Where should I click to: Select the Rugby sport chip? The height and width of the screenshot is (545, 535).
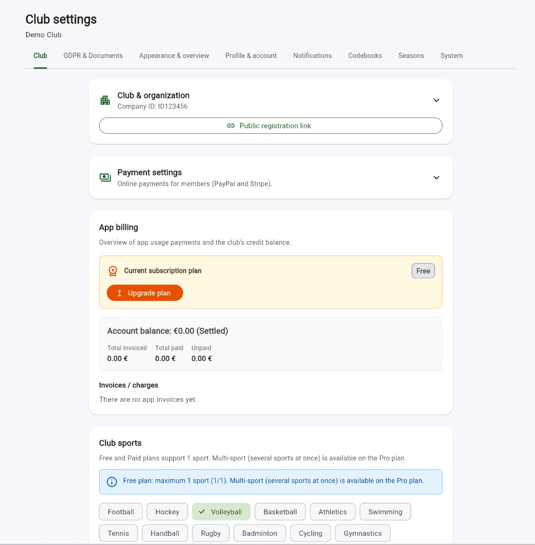(x=211, y=533)
